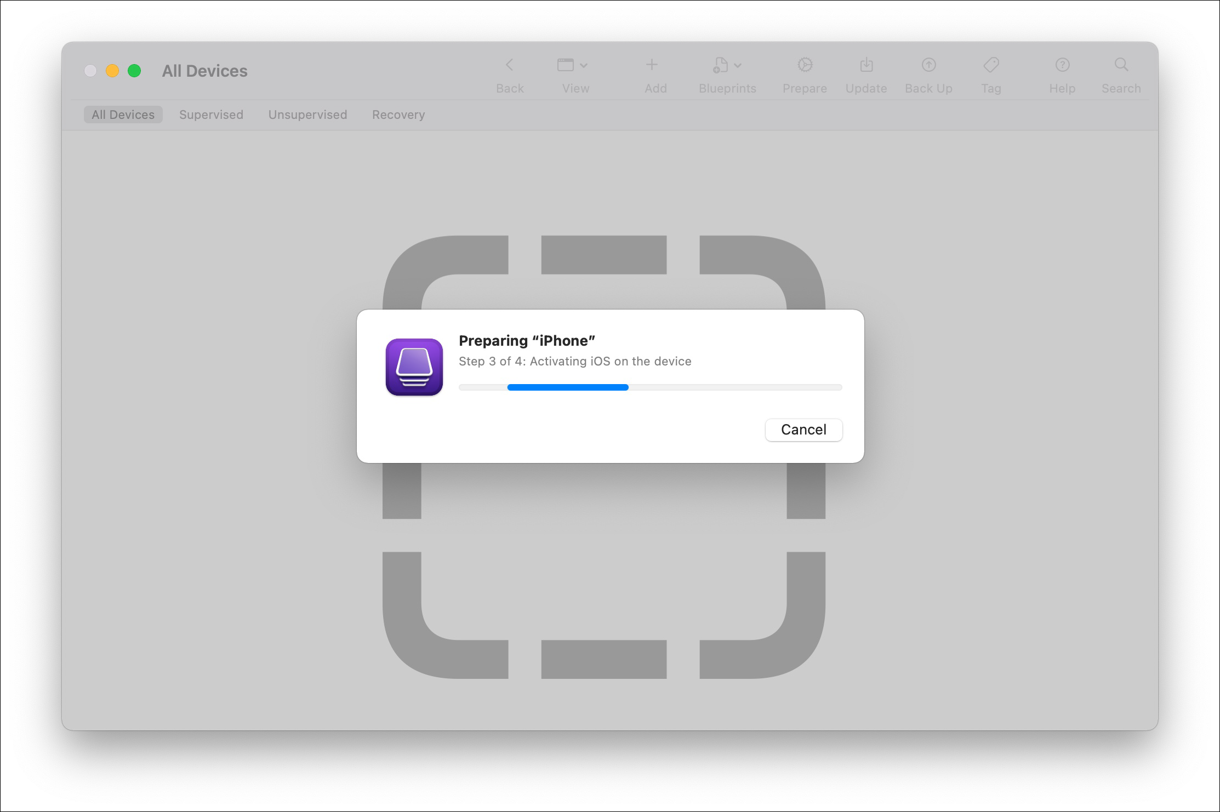Click the View window icon
The image size is (1220, 812).
565,65
